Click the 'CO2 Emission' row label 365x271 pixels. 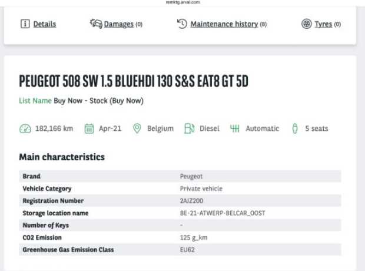point(42,237)
